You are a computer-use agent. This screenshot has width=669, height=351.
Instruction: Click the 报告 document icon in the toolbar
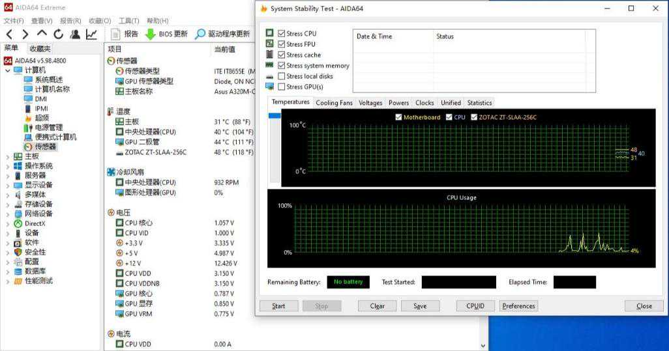coord(116,35)
